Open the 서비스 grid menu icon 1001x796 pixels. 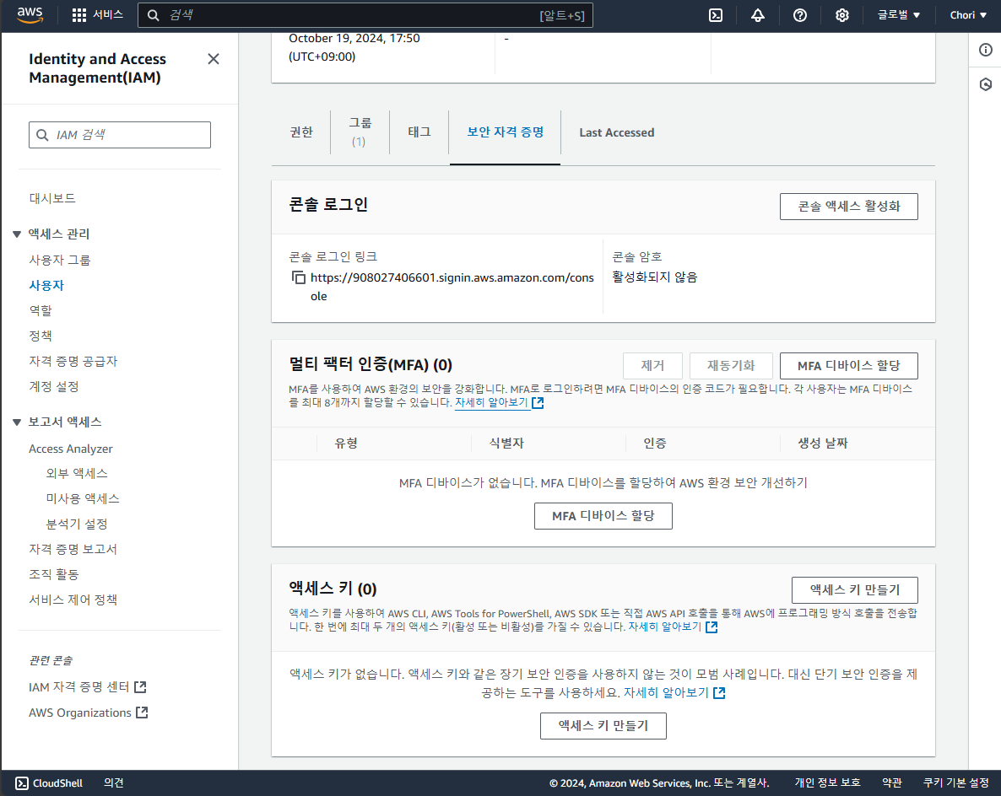point(79,15)
